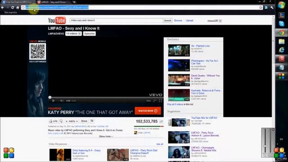The image size is (288, 162).
Task: Open the Windows Start orb in sidebar
Action: pyautogui.click(x=281, y=5)
